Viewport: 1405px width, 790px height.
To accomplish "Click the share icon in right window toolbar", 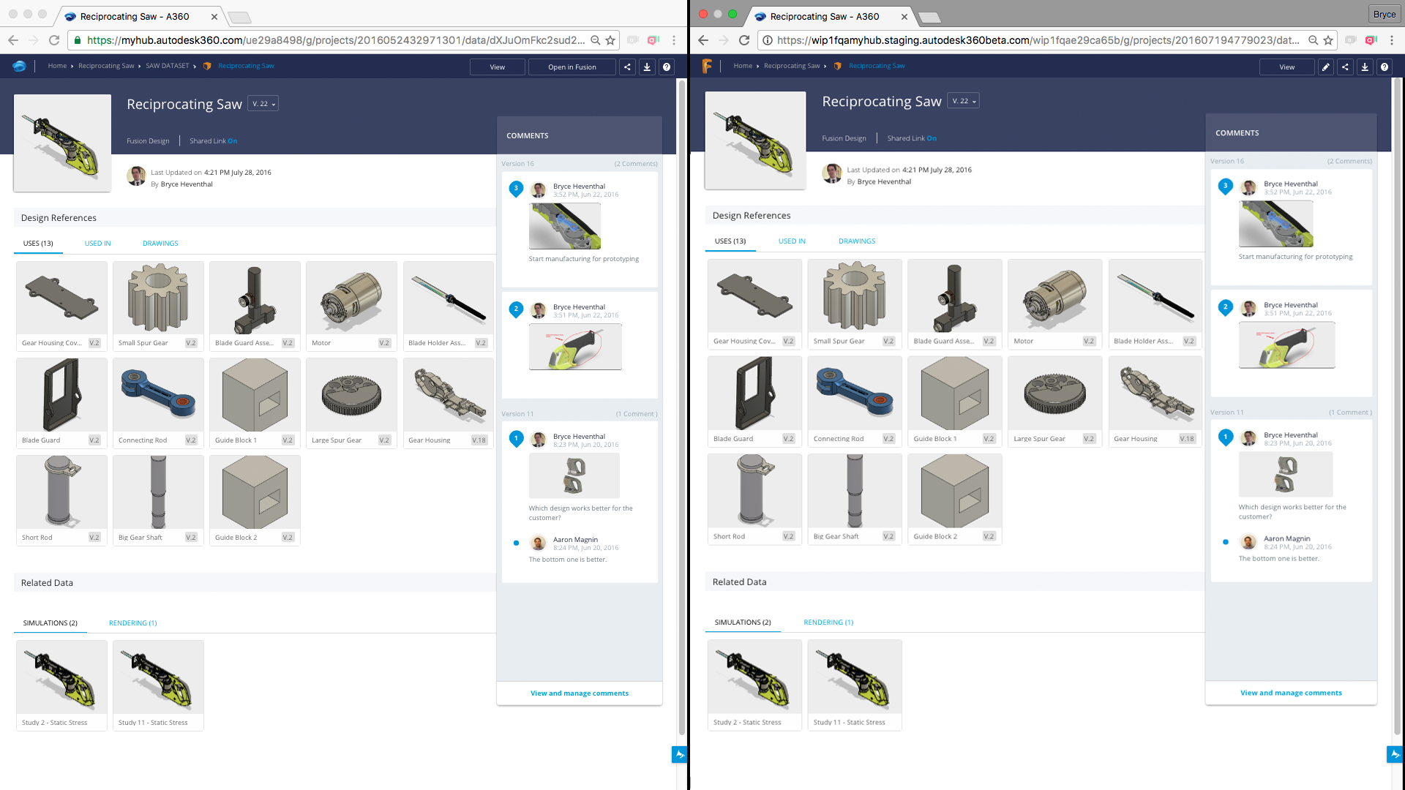I will (x=1345, y=67).
